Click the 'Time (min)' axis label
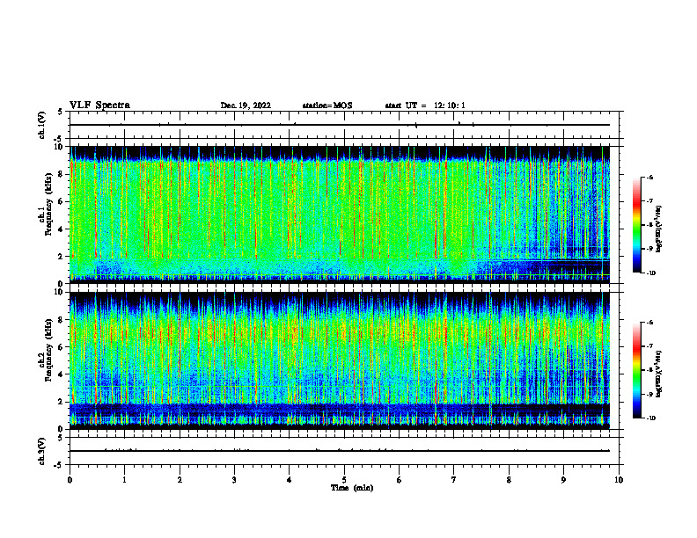The height and width of the screenshot is (538, 697). coord(352,488)
